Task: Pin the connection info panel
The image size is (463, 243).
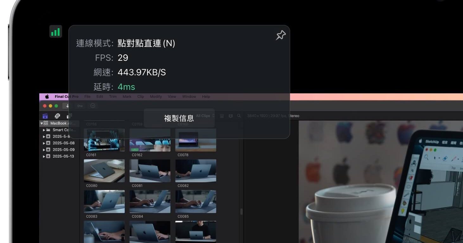Action: click(x=280, y=35)
